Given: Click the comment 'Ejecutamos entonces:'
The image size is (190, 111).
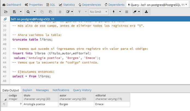Looking at the screenshot, I should click(33, 72).
